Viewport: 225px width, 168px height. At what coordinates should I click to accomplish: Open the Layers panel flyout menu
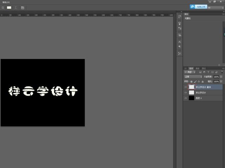223,69
